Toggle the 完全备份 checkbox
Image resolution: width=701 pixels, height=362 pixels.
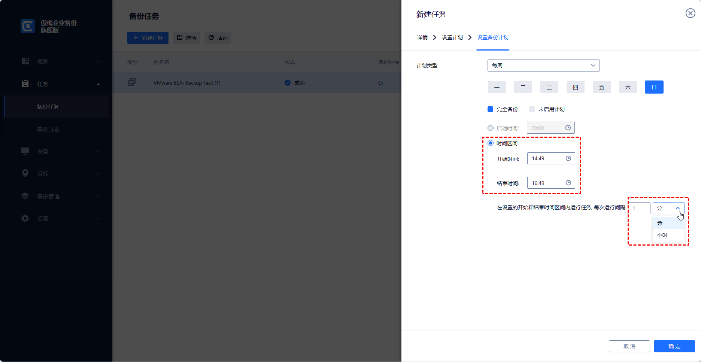[x=490, y=109]
